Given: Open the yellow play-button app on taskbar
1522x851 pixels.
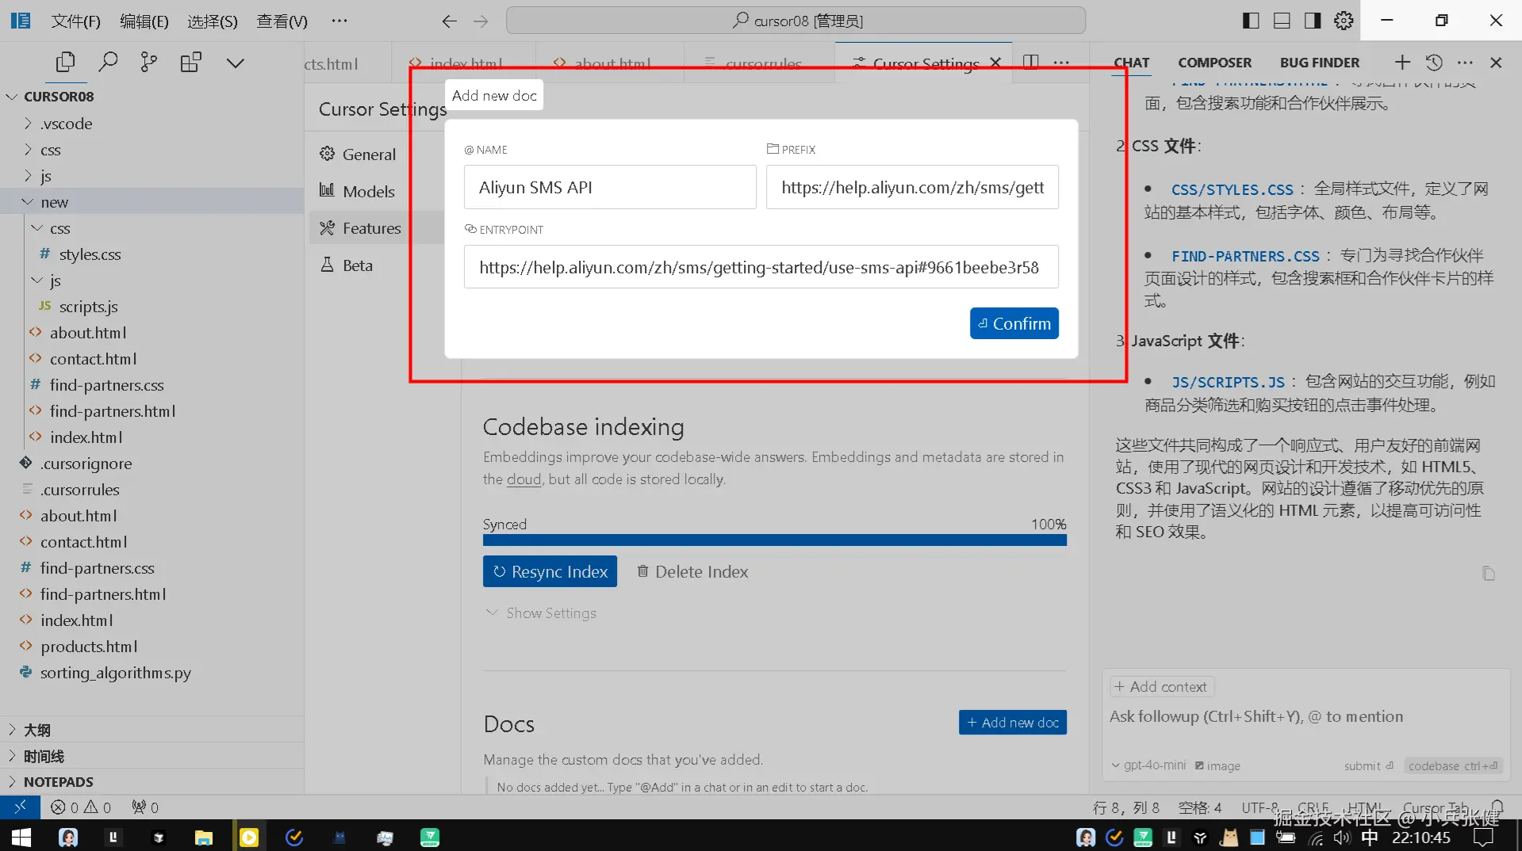Looking at the screenshot, I should point(249,837).
